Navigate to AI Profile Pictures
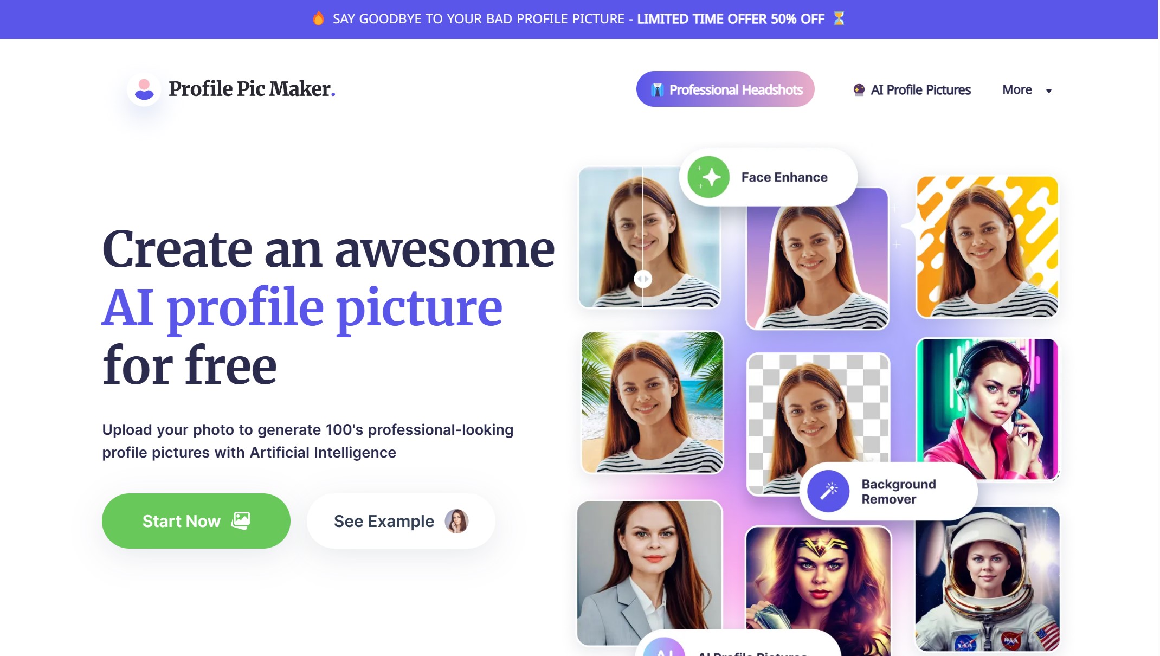The image size is (1160, 656). point(920,89)
